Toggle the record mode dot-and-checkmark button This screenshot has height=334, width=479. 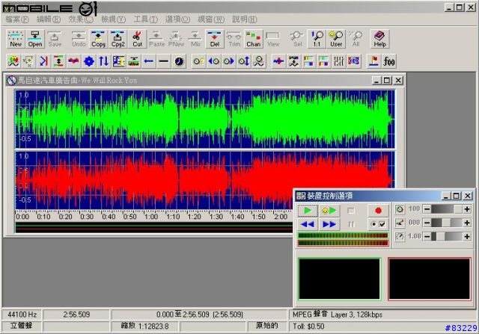coord(378,224)
